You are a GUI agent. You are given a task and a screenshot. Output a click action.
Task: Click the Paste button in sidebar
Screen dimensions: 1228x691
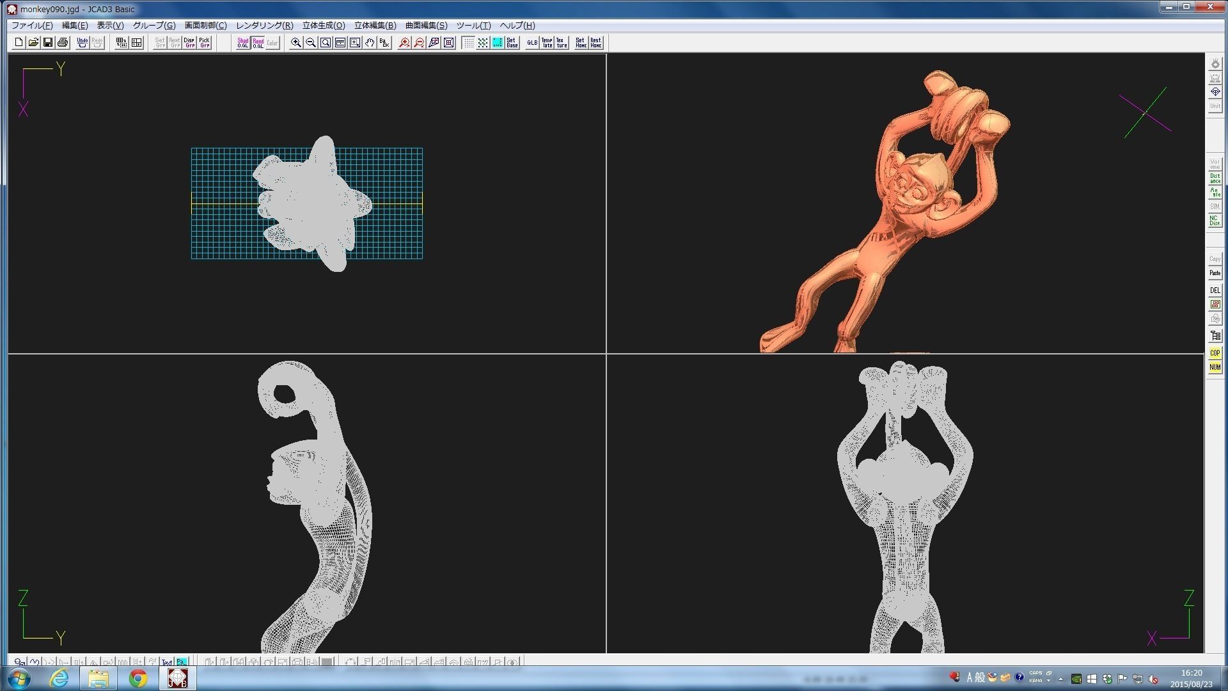(1215, 273)
